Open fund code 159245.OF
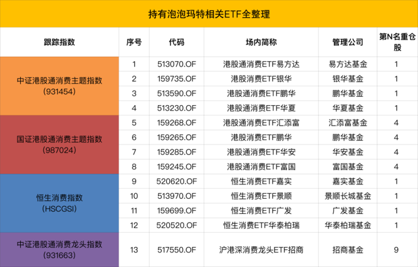 point(177,166)
